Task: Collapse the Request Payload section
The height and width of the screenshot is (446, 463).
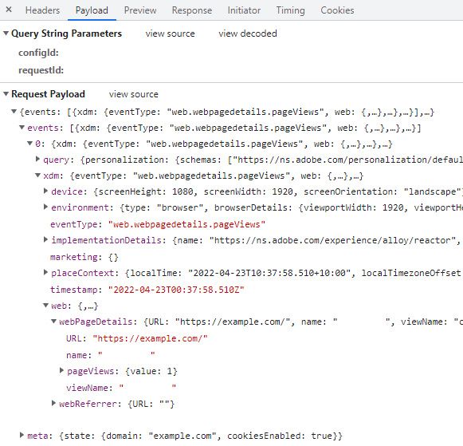Action: [x=6, y=93]
